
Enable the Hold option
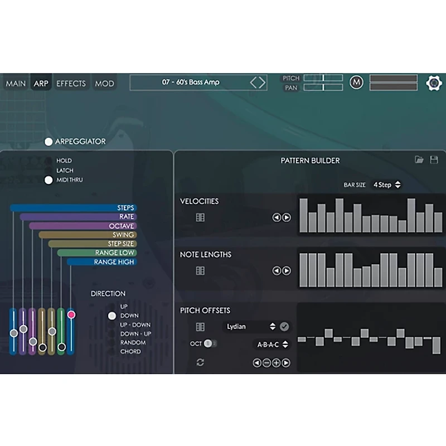[49, 161]
